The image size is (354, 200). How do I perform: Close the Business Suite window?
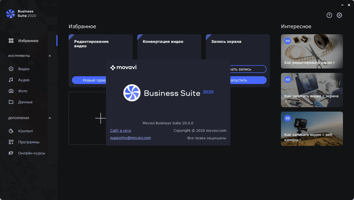[x=349, y=5]
